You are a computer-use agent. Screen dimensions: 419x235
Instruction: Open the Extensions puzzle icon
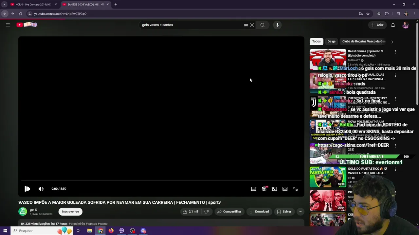tap(387, 14)
